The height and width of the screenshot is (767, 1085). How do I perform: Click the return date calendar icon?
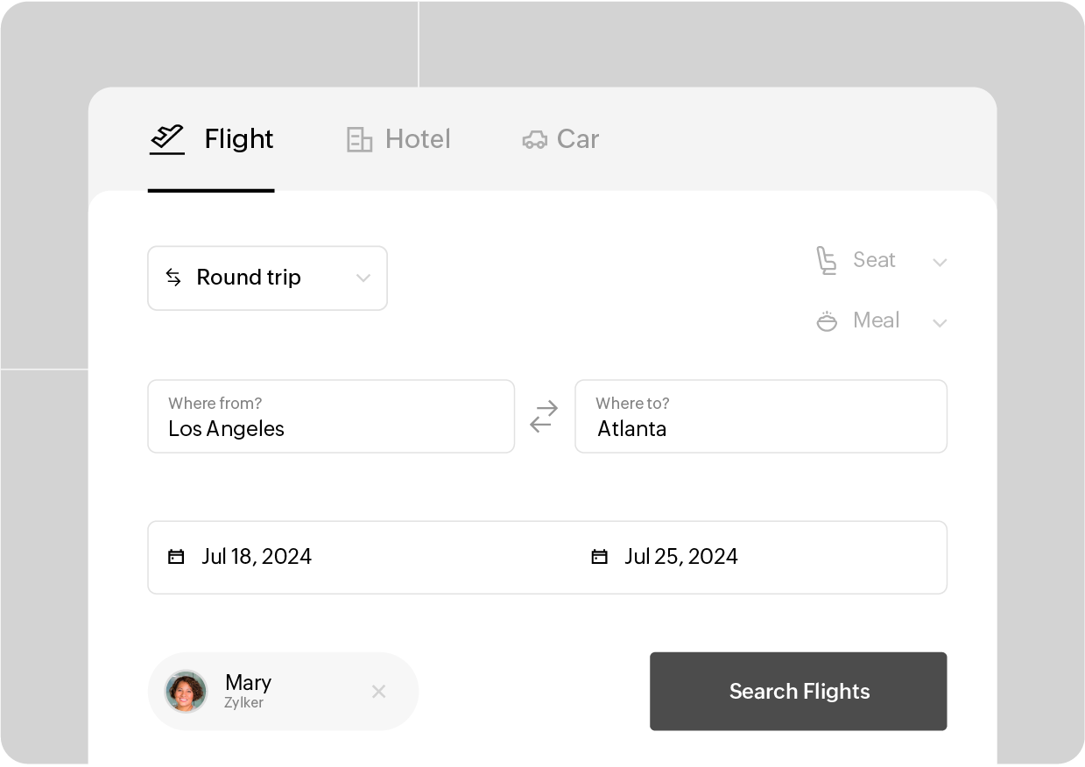[599, 555]
